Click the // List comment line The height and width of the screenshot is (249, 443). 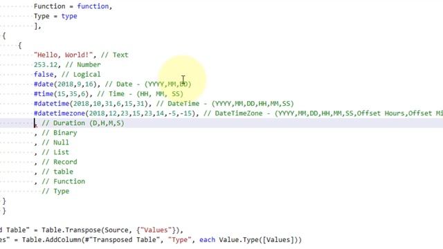(x=55, y=152)
